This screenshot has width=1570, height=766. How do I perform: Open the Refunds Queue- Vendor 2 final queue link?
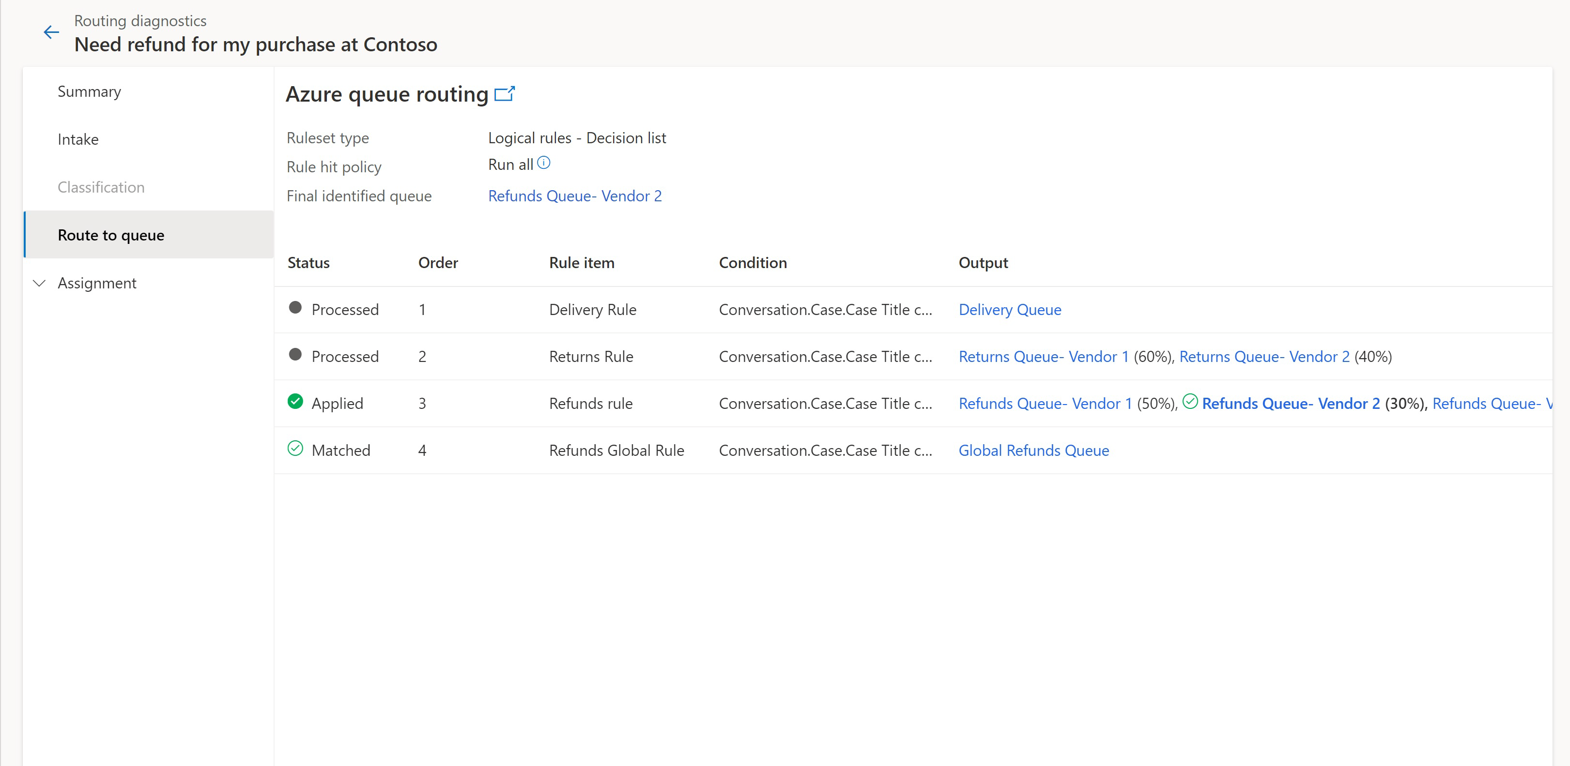[574, 196]
